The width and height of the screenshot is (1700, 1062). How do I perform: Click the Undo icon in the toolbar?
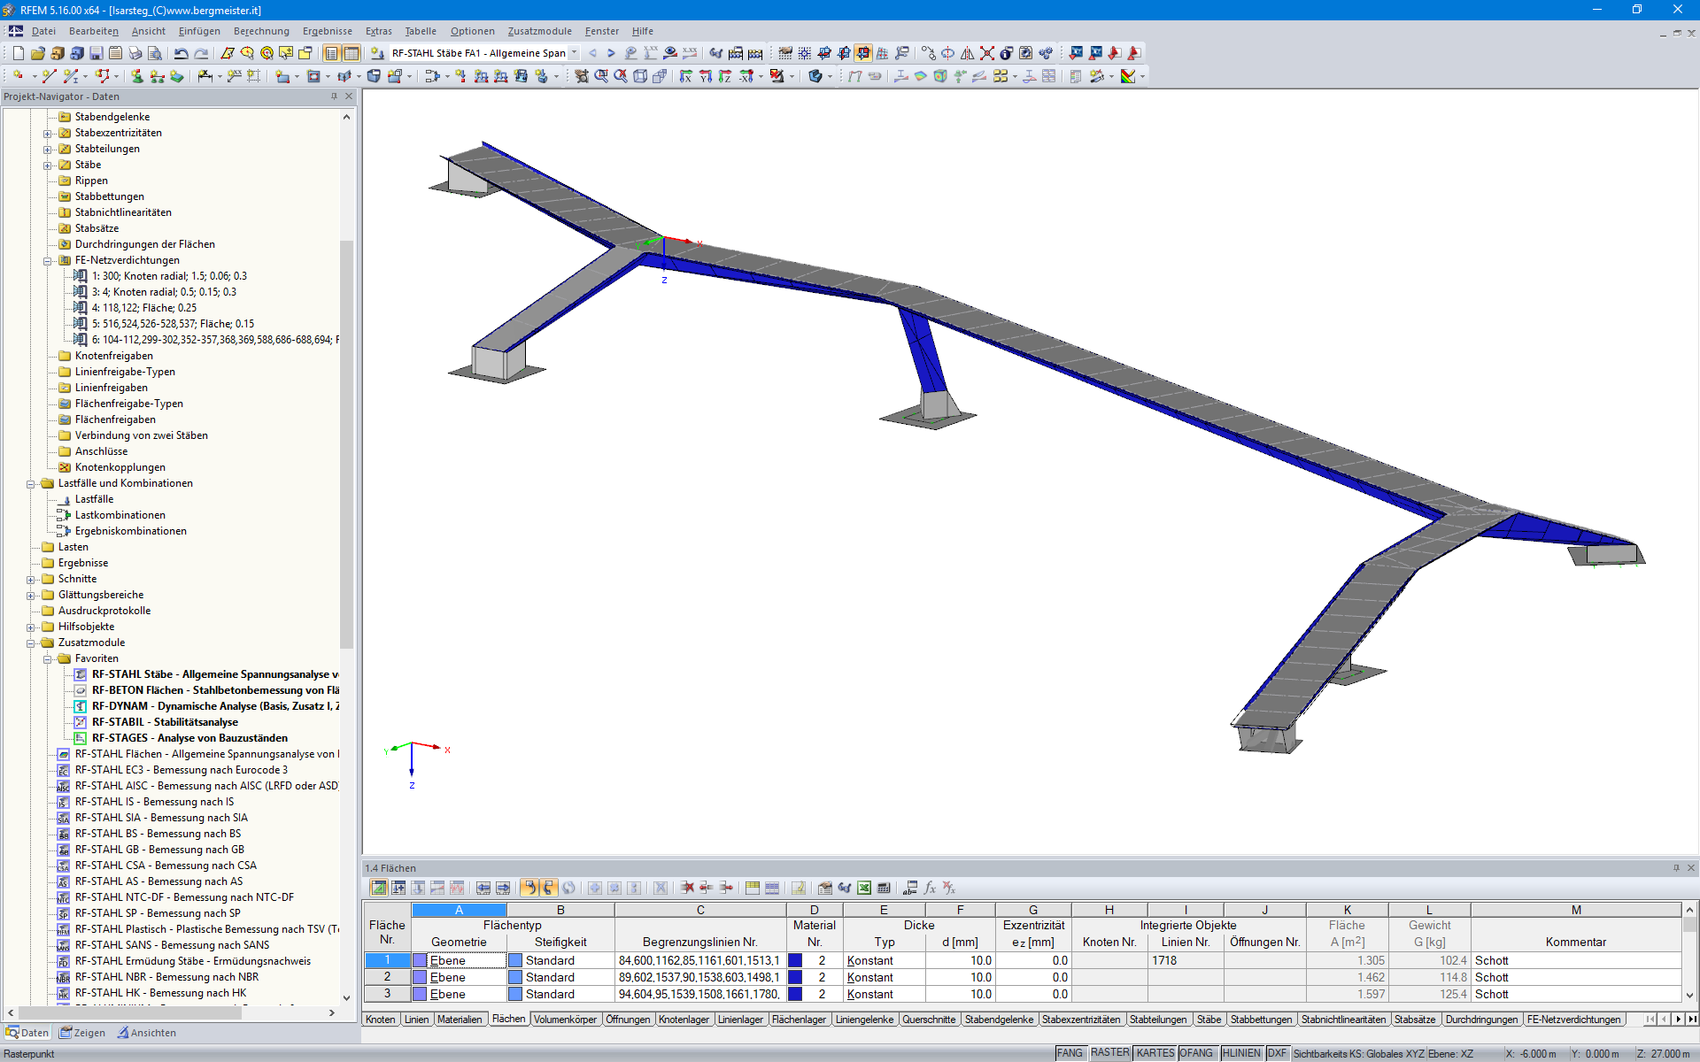tap(182, 53)
